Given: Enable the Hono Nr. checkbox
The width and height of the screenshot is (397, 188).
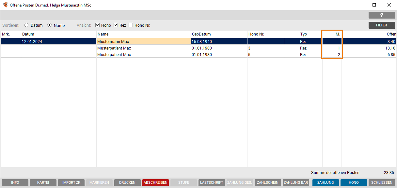Looking at the screenshot, I should tap(131, 25).
